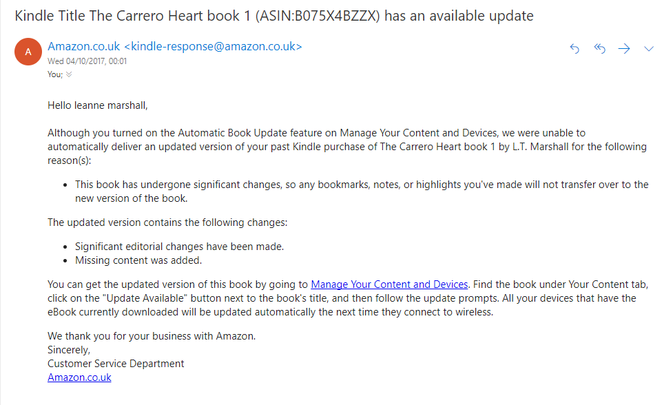Click the orange sender avatar 'A'

point(28,52)
